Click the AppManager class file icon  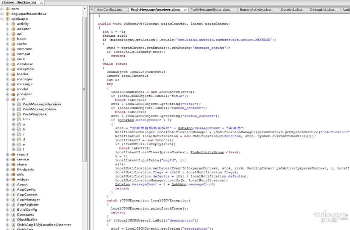coord(13,199)
